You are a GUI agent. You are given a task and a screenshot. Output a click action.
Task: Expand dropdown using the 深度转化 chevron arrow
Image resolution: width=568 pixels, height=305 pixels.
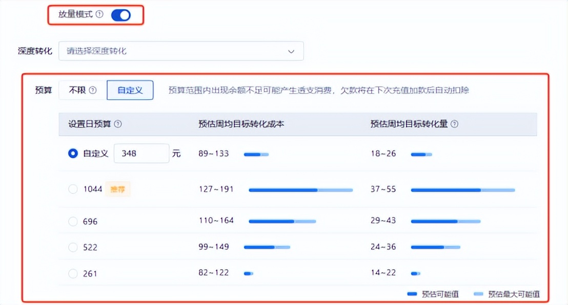291,51
